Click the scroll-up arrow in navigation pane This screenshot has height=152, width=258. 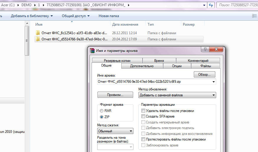[x=27, y=23]
